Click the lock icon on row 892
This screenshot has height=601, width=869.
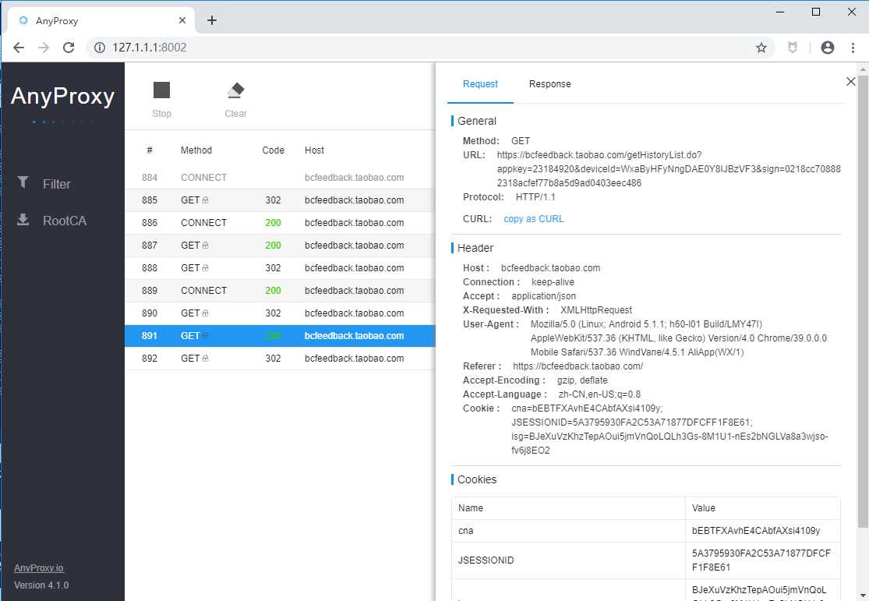click(x=205, y=358)
